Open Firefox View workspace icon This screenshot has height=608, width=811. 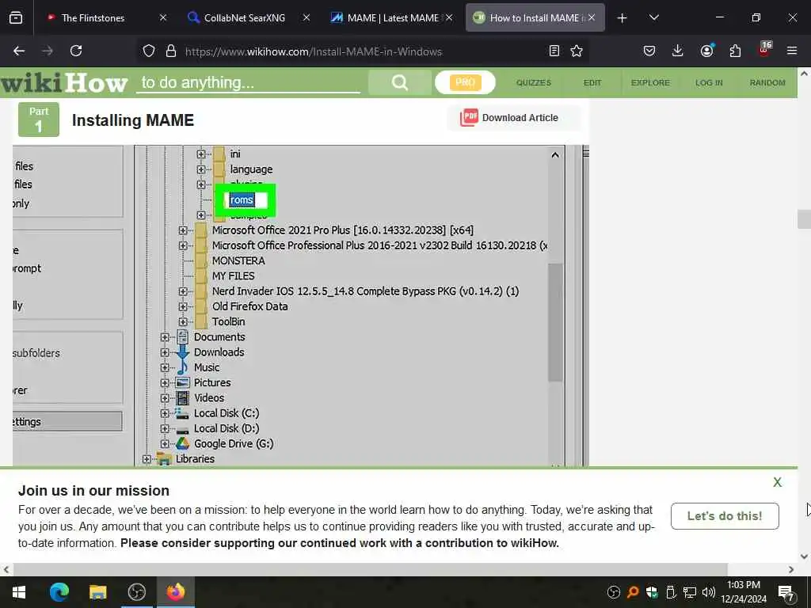[x=16, y=17]
